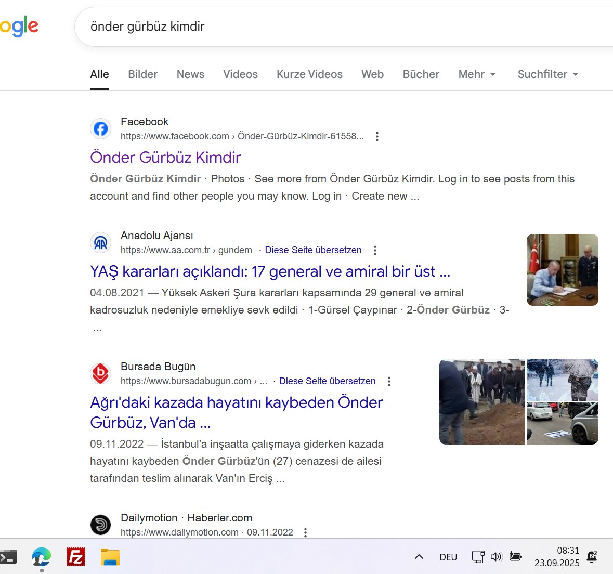Screen dimensions: 613x574
Task: Open the Bursada Bugün result's three-dot menu
Action: click(x=389, y=381)
